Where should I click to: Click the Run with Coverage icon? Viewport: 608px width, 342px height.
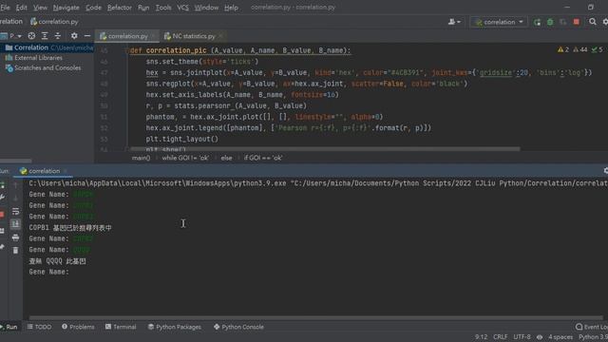click(x=563, y=22)
